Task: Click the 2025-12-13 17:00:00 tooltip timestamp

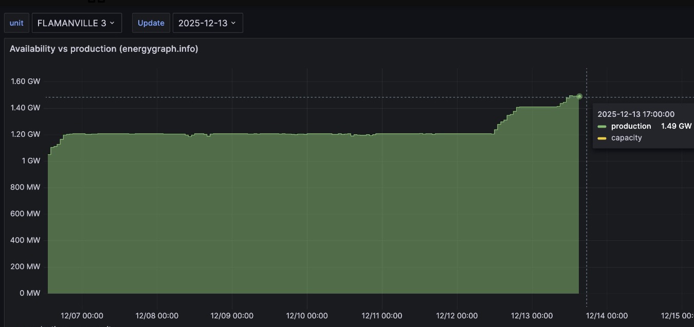Action: pyautogui.click(x=636, y=114)
